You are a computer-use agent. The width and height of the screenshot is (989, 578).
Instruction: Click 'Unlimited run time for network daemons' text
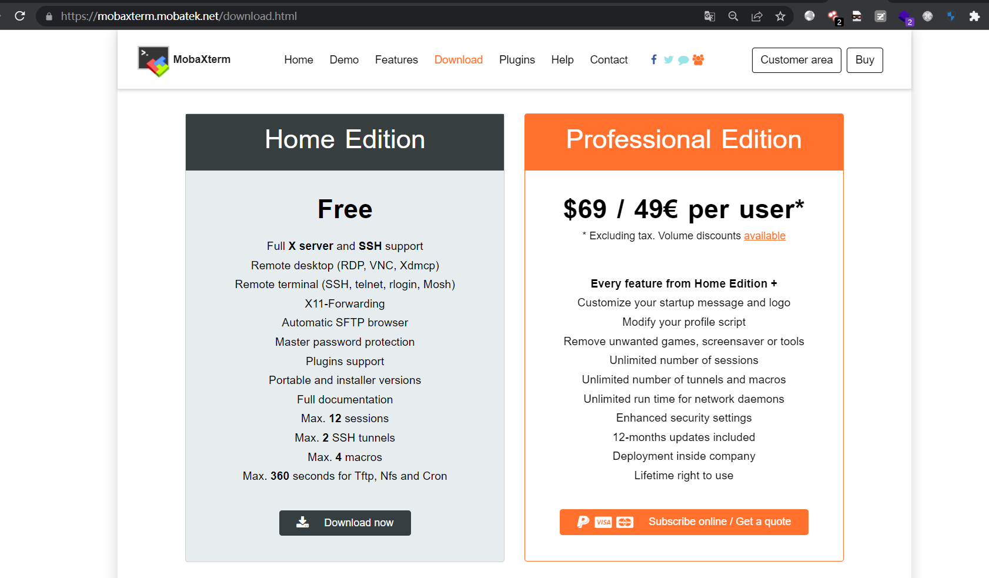point(684,399)
